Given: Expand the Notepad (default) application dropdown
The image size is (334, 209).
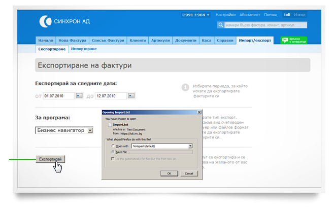Looking at the screenshot, I should click(190, 146).
